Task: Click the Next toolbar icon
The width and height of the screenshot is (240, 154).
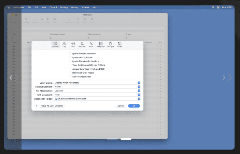Action: click(78, 20)
